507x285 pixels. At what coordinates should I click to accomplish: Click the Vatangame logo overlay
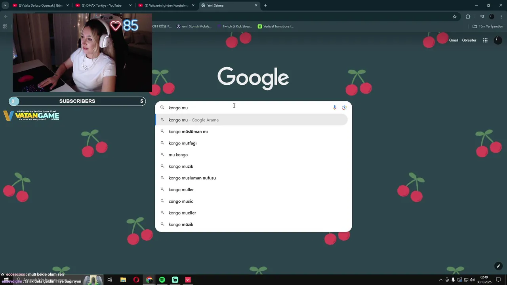(31, 116)
